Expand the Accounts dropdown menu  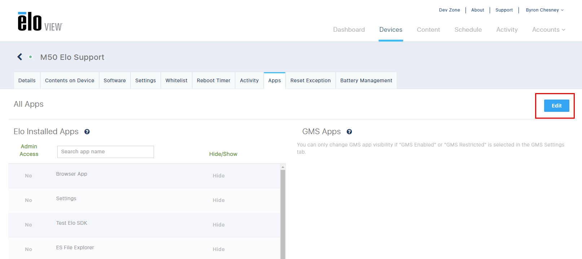[x=549, y=30]
